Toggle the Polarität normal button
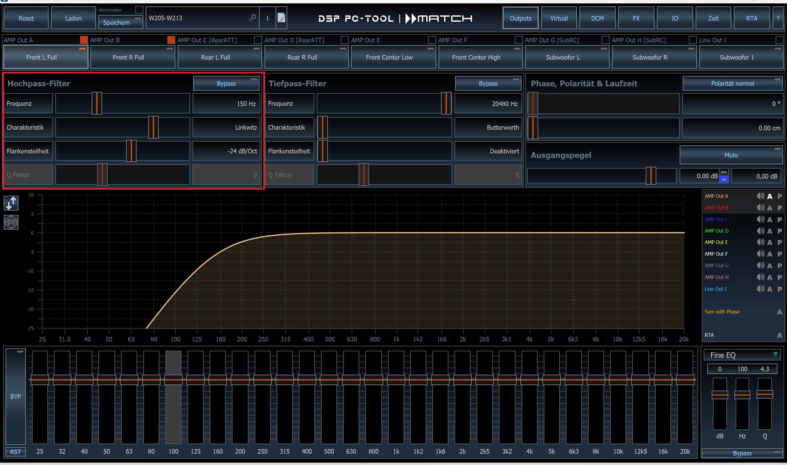This screenshot has width=787, height=465. point(733,83)
